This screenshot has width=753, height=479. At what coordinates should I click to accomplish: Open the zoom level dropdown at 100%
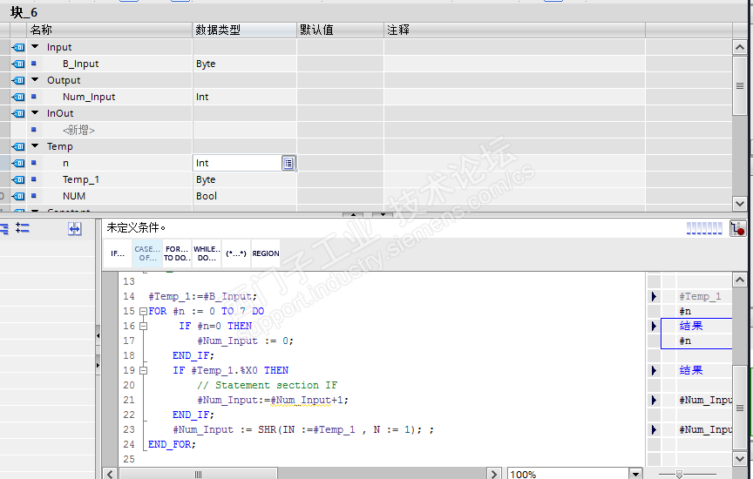636,474
